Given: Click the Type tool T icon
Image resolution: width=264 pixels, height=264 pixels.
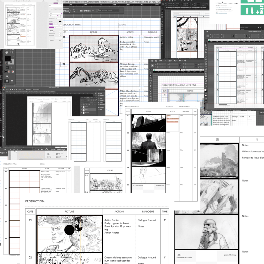Looking at the screenshot, I should (x=11, y=68).
